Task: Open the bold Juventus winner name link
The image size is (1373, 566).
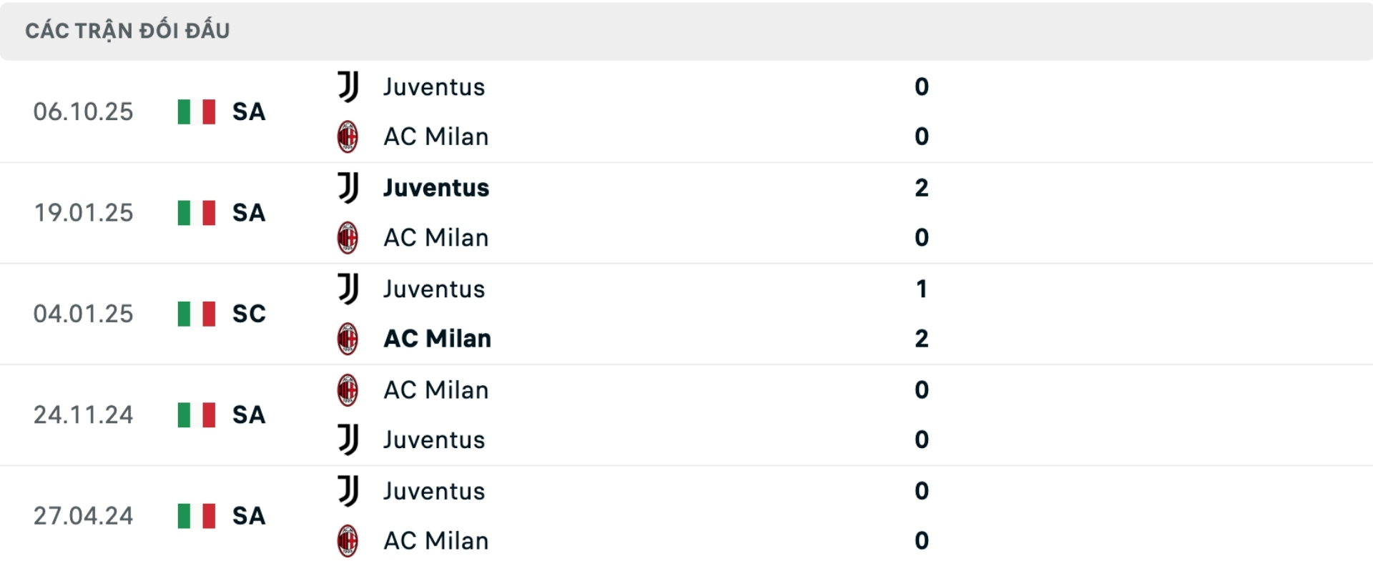Action: coord(436,188)
